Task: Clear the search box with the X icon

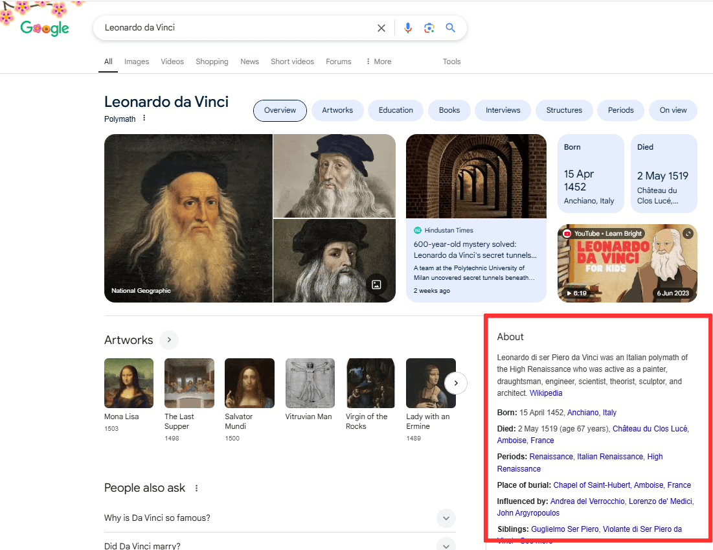Action: [x=381, y=28]
